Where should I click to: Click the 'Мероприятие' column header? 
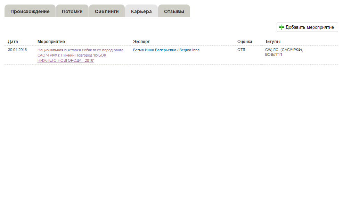(x=51, y=42)
